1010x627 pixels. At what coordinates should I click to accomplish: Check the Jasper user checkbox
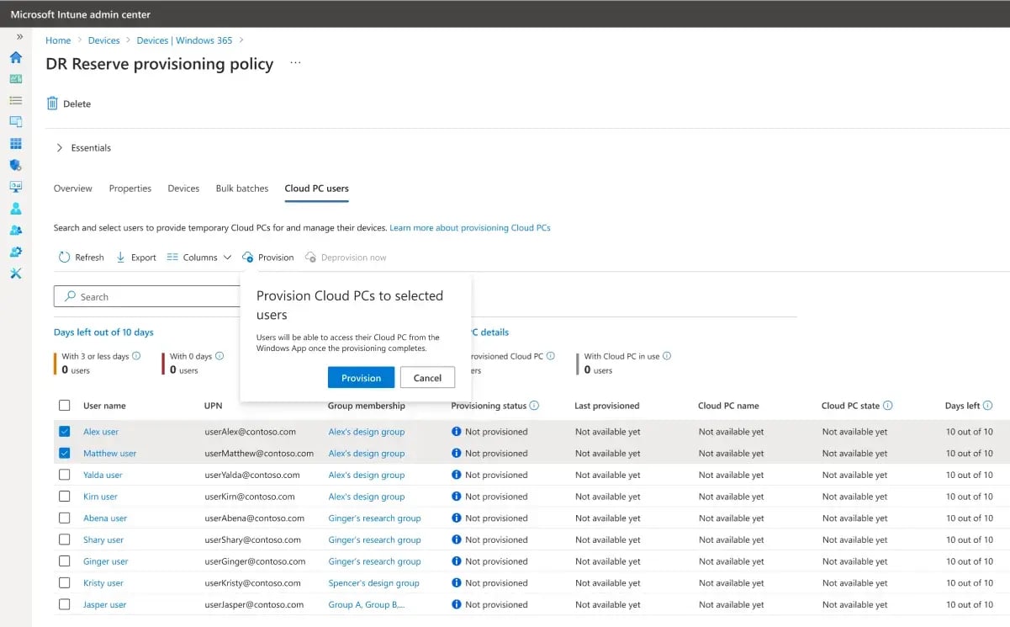[65, 604]
